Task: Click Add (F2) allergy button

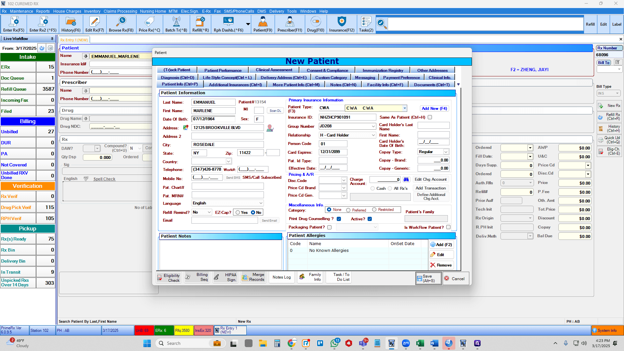Action: [x=441, y=245]
